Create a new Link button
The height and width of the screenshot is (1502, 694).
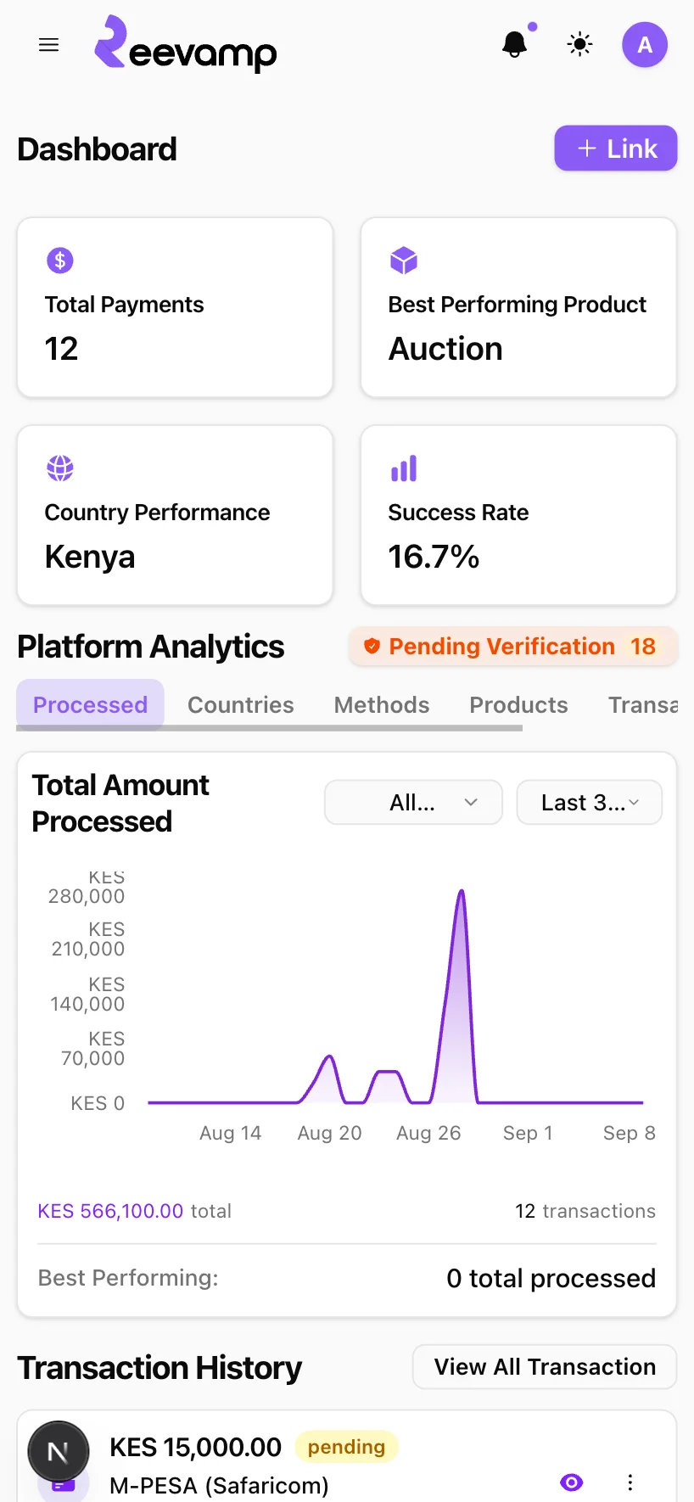click(616, 149)
